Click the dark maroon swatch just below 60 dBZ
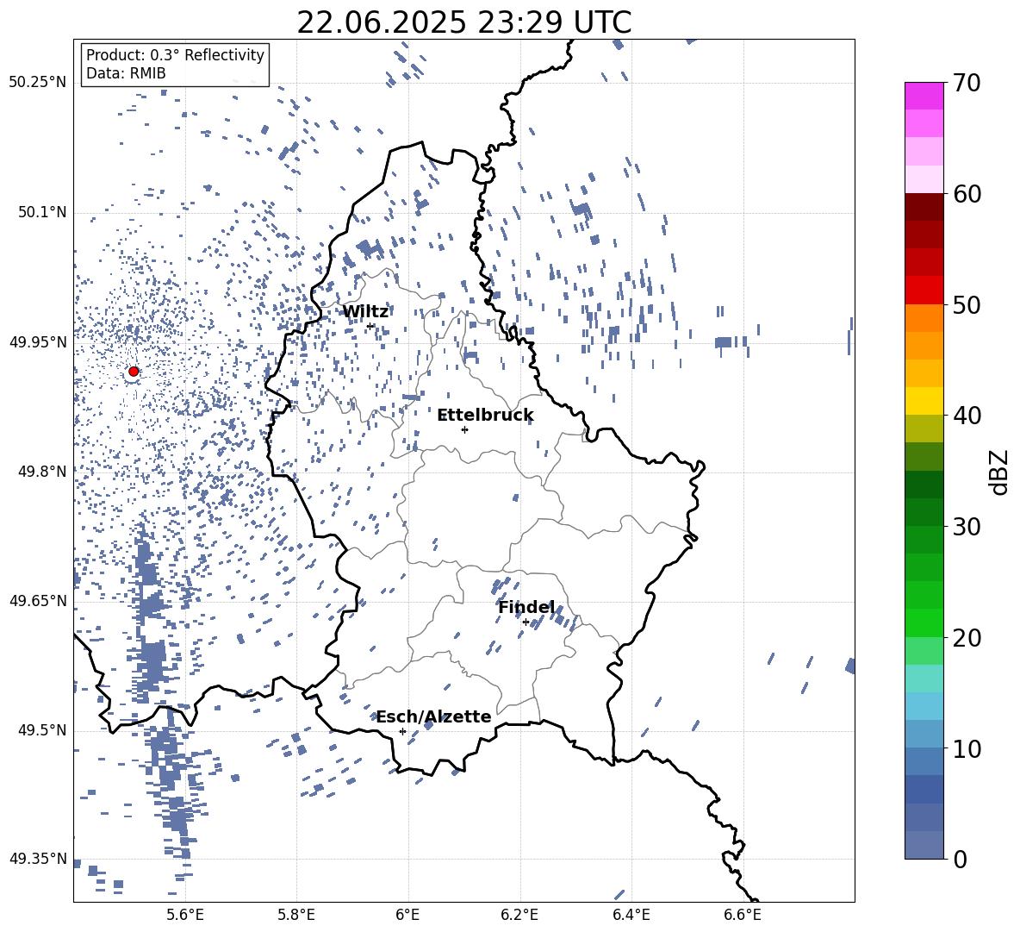1020x932 pixels. tap(924, 207)
